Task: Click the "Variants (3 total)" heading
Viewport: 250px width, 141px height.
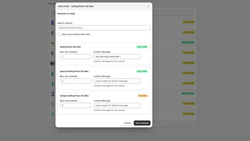Action: click(x=66, y=13)
